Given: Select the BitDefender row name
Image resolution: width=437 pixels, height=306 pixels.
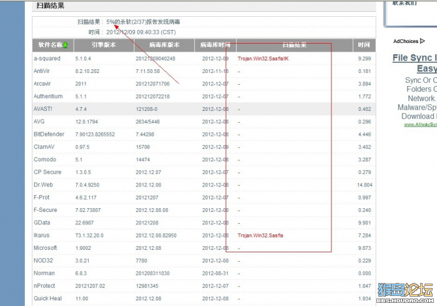Looking at the screenshot, I should point(49,134).
